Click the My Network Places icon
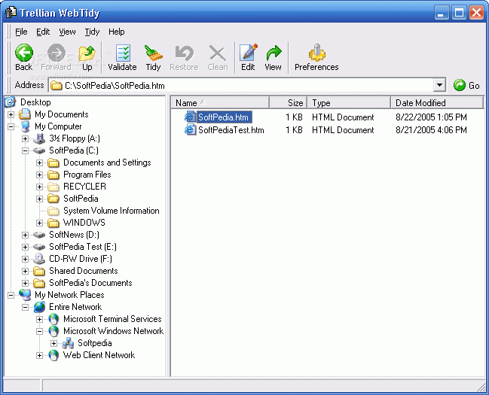The image size is (489, 395). [25, 295]
